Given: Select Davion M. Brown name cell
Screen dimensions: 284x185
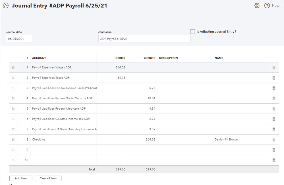Looking at the screenshot, I should point(240,139).
